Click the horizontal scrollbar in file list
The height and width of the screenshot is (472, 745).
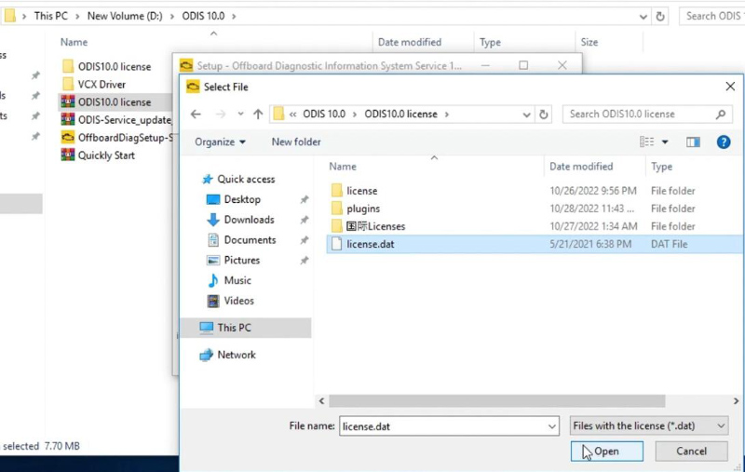(x=496, y=401)
